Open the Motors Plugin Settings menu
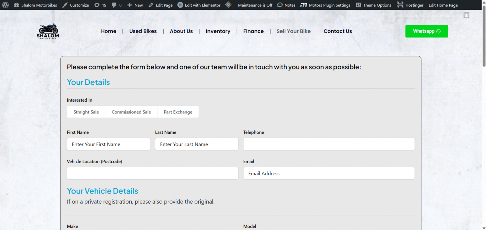This screenshot has width=486, height=230. [x=325, y=5]
